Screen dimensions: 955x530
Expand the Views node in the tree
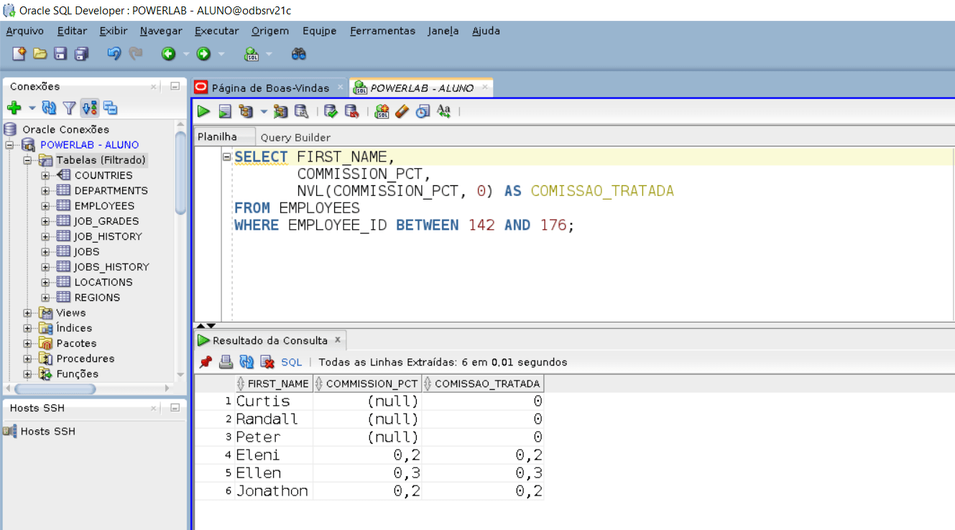coord(26,312)
